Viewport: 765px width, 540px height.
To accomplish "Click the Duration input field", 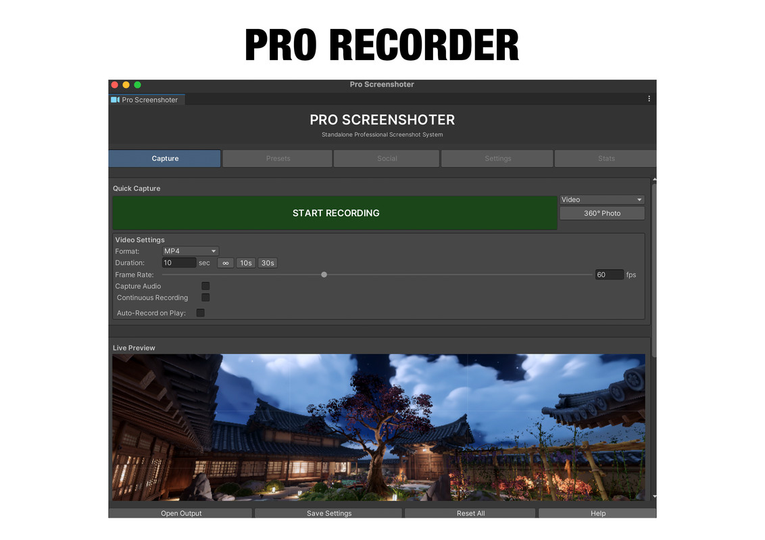I will (178, 263).
